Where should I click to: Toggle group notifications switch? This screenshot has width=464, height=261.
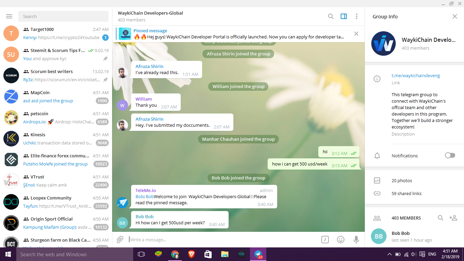point(450,155)
